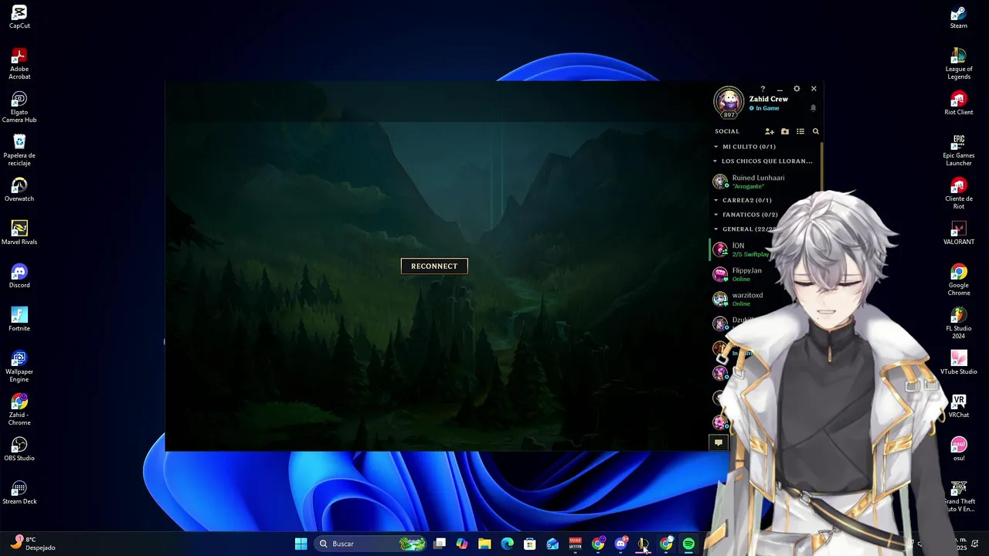Click the Social panel scrollbar
This screenshot has height=556, width=989.
821,167
